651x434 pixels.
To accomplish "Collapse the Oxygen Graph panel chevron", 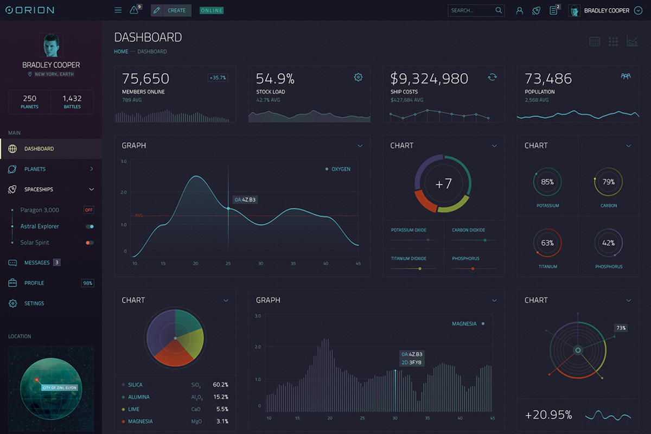I will (360, 145).
